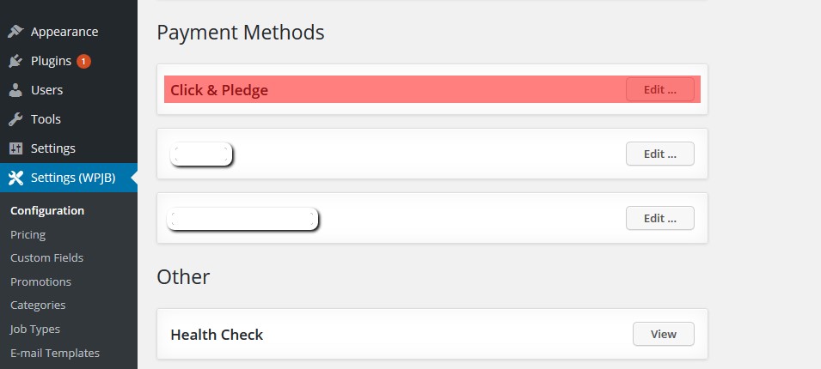The image size is (821, 369).
Task: Click the Settings sliders icon
Action: pyautogui.click(x=15, y=148)
